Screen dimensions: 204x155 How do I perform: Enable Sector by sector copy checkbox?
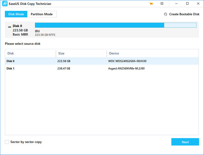tap(7, 142)
